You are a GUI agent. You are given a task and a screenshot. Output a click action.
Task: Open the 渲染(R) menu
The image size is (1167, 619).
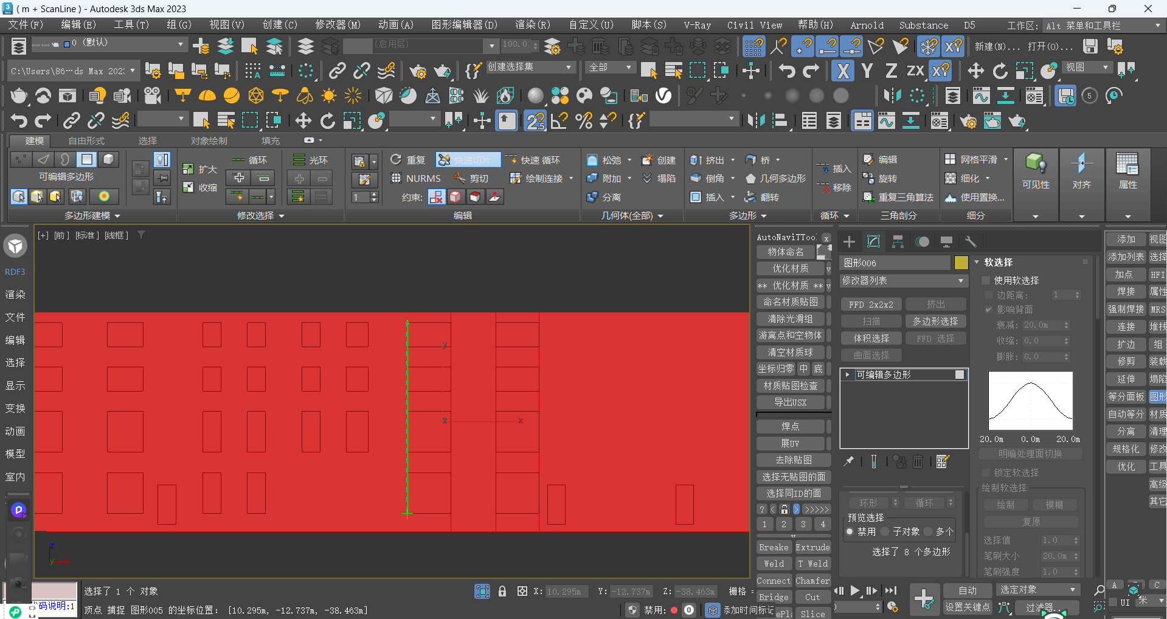click(x=533, y=25)
